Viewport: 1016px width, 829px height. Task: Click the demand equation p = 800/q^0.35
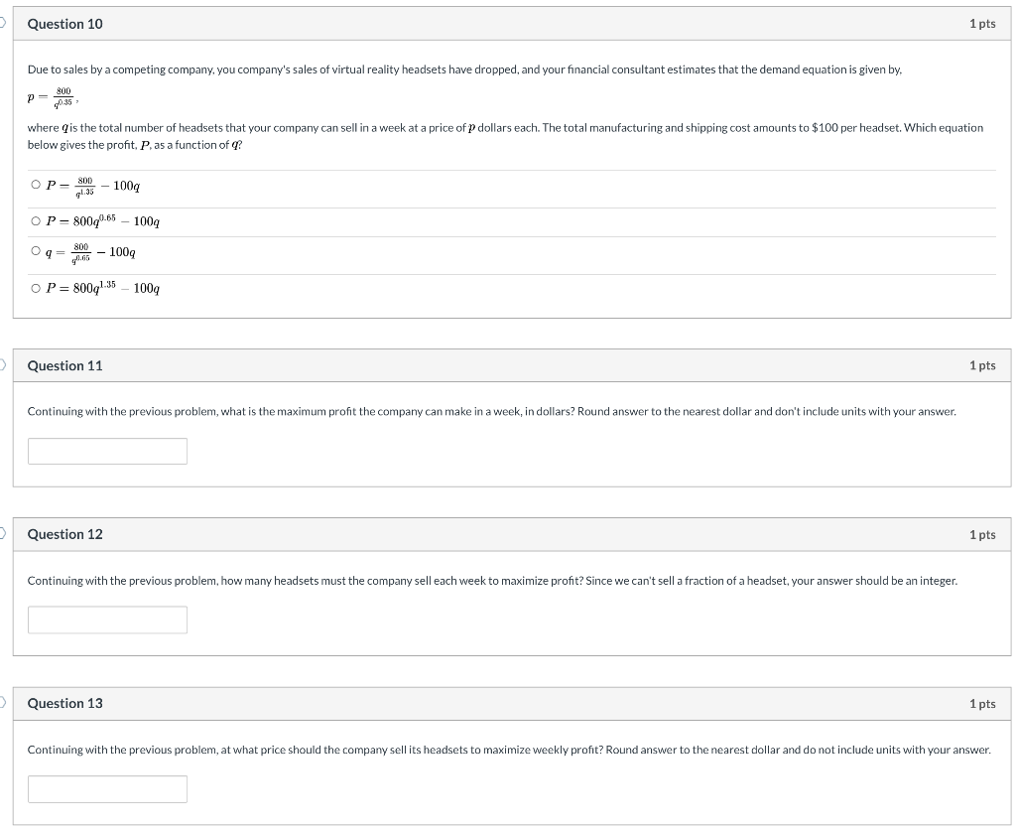pos(52,97)
